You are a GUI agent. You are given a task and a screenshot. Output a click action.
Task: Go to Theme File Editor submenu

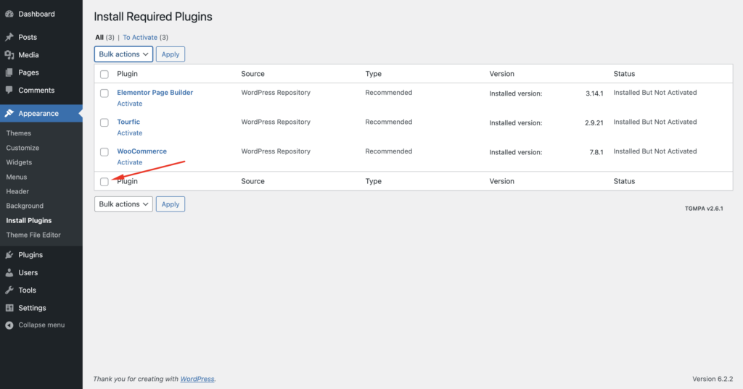pos(33,235)
